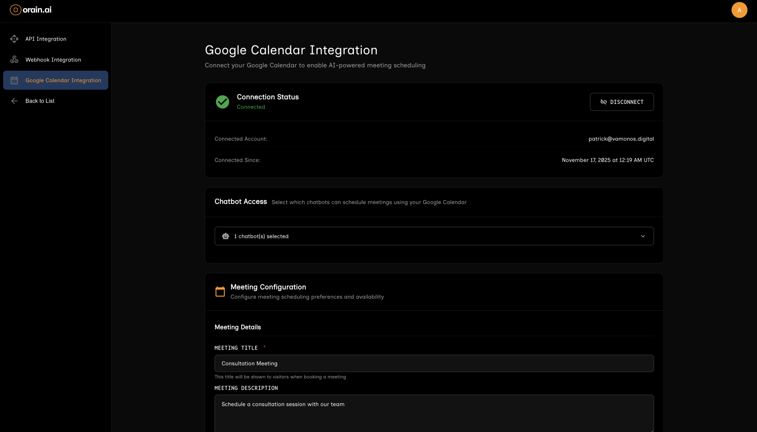Select Google Calendar Integration menu item
Image resolution: width=757 pixels, height=432 pixels.
[x=63, y=80]
